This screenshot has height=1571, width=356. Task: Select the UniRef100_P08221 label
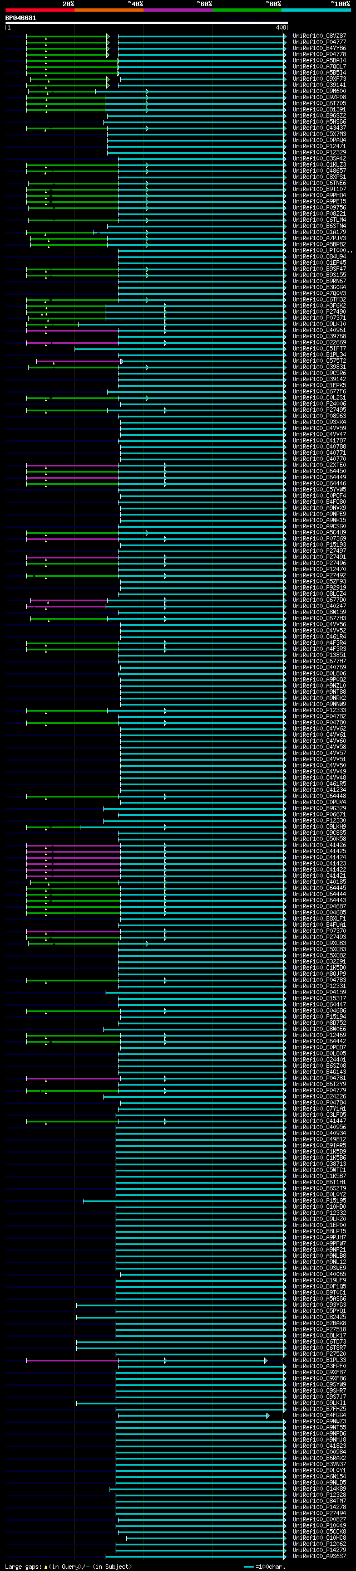point(319,213)
